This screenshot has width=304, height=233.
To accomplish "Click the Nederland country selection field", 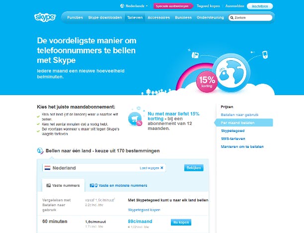I will click(104, 168).
